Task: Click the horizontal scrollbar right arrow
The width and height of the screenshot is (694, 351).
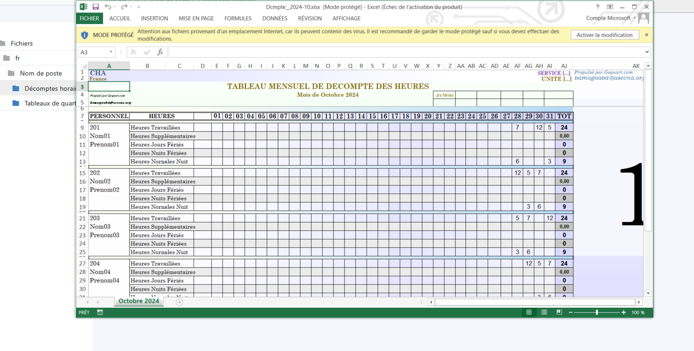Action: (x=639, y=302)
